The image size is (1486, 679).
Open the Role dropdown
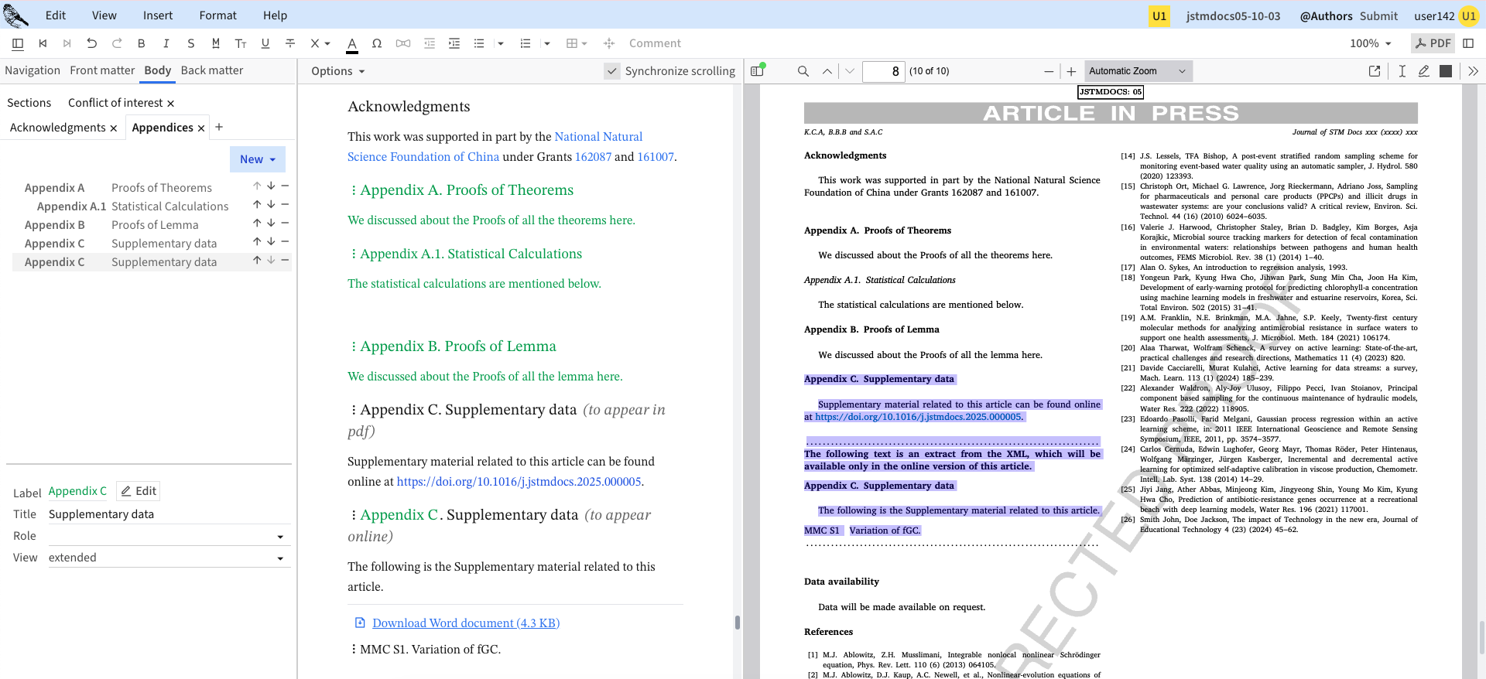(280, 537)
